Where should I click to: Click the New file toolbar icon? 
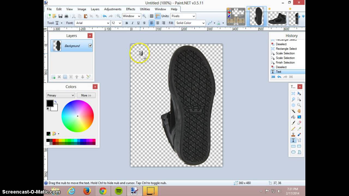pos(49,16)
